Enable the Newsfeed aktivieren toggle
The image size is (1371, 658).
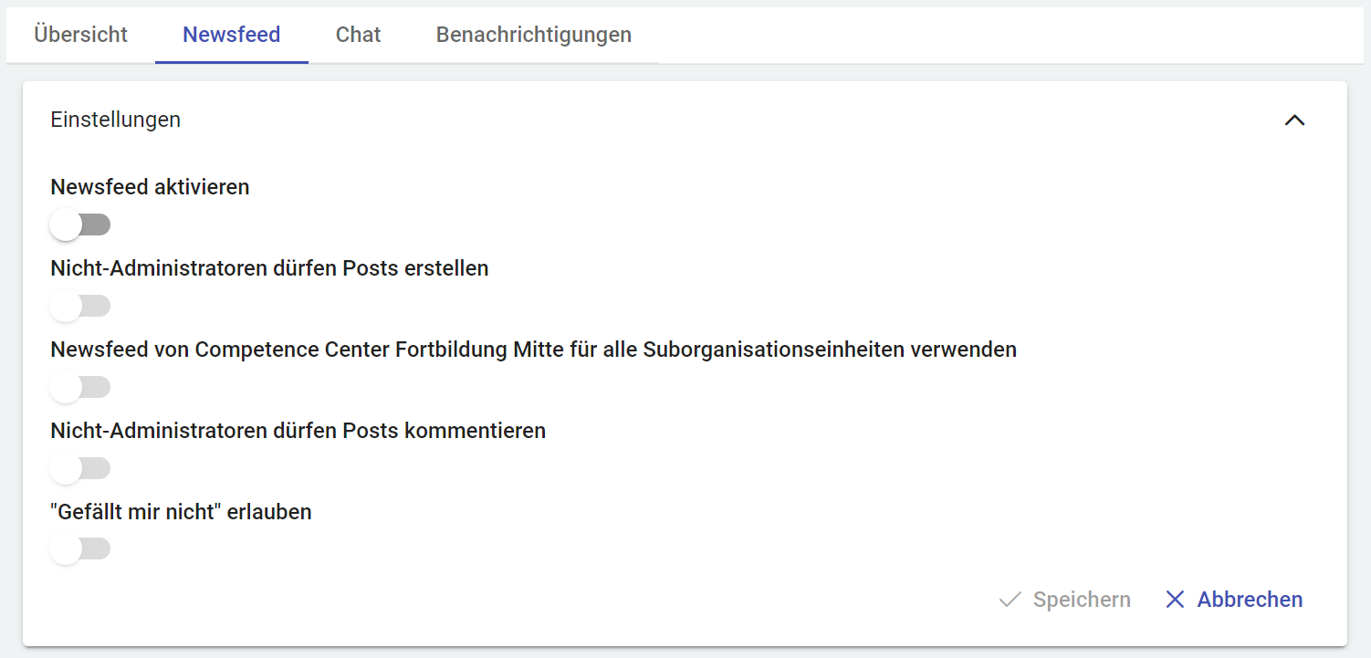tap(80, 225)
